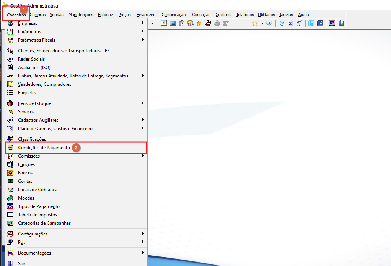The width and height of the screenshot is (391, 266).
Task: Open the Utilitários menu
Action: click(x=266, y=15)
